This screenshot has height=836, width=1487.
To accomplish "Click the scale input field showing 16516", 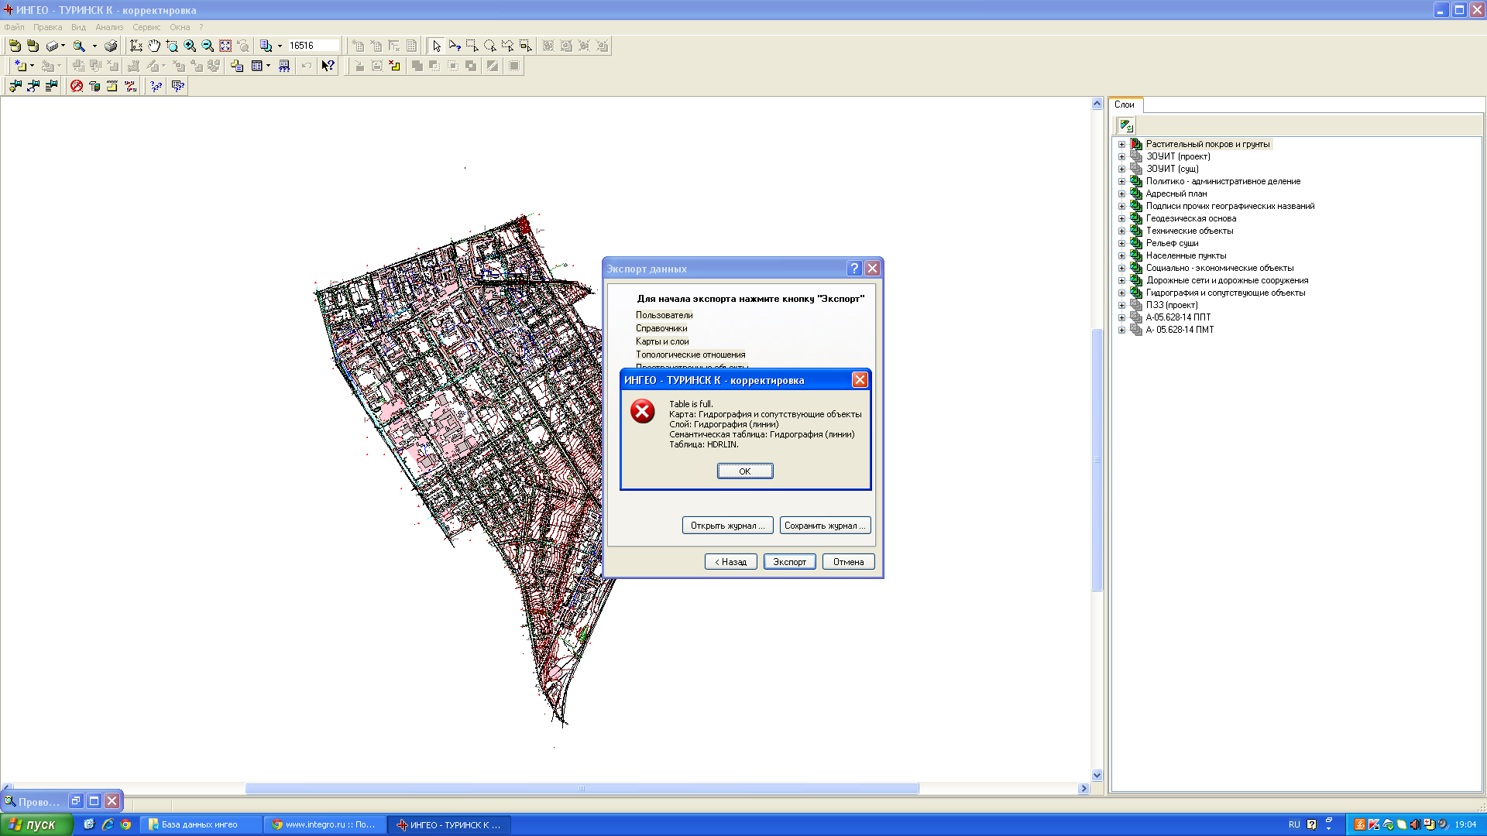I will [x=314, y=46].
